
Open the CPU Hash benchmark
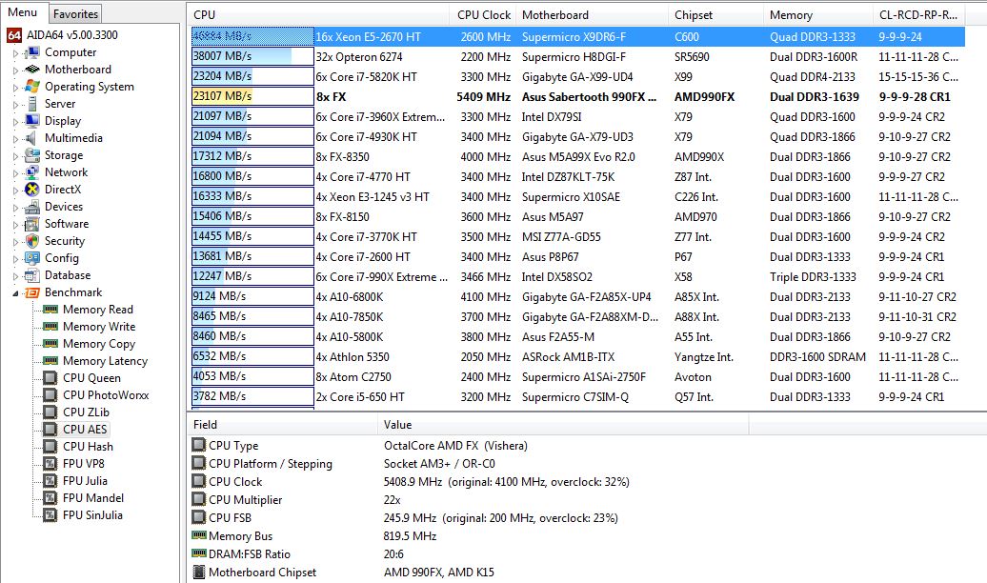point(88,447)
